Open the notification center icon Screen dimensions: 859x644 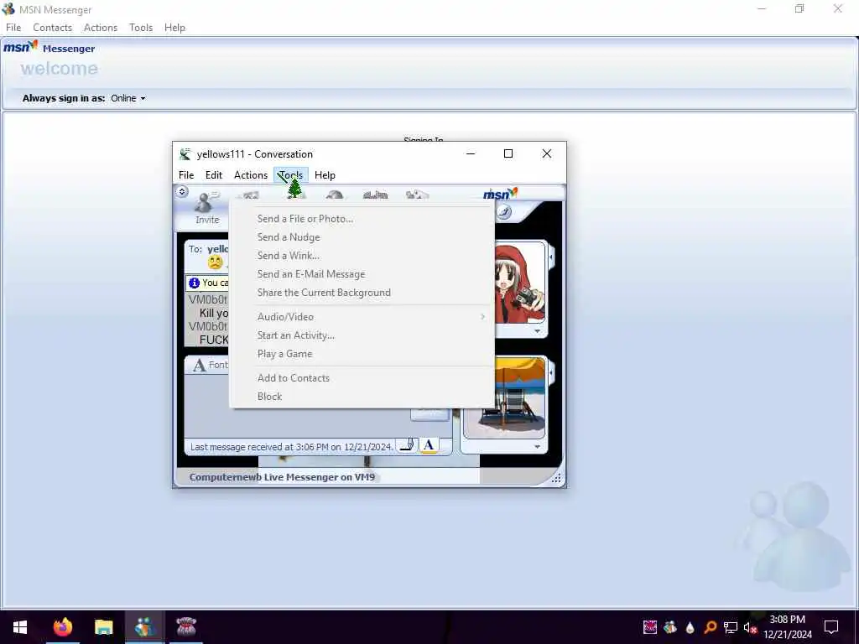coord(831,627)
